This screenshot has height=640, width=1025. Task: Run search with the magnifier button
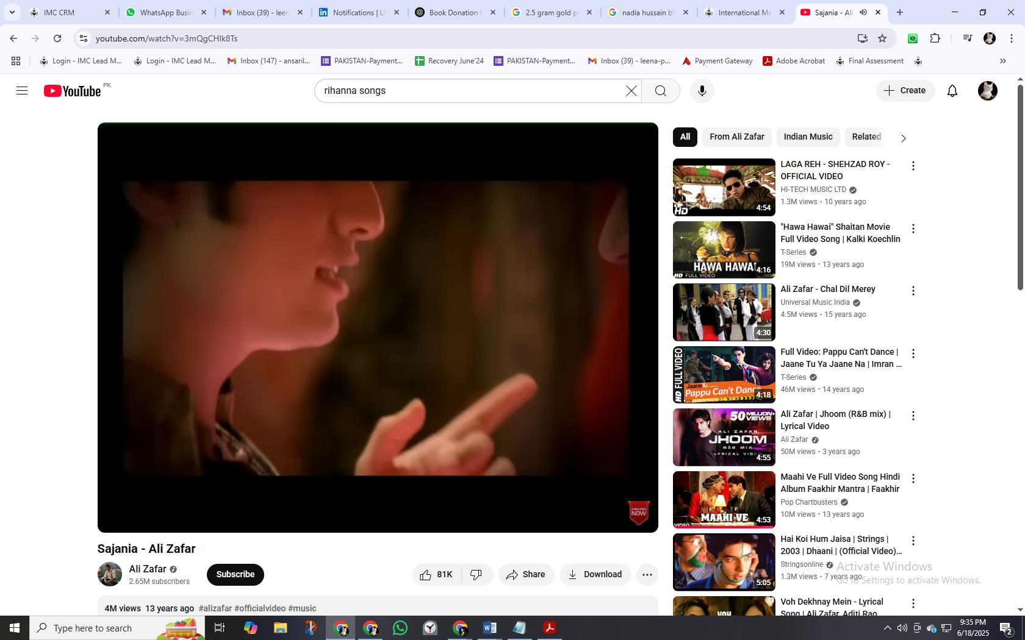(661, 91)
